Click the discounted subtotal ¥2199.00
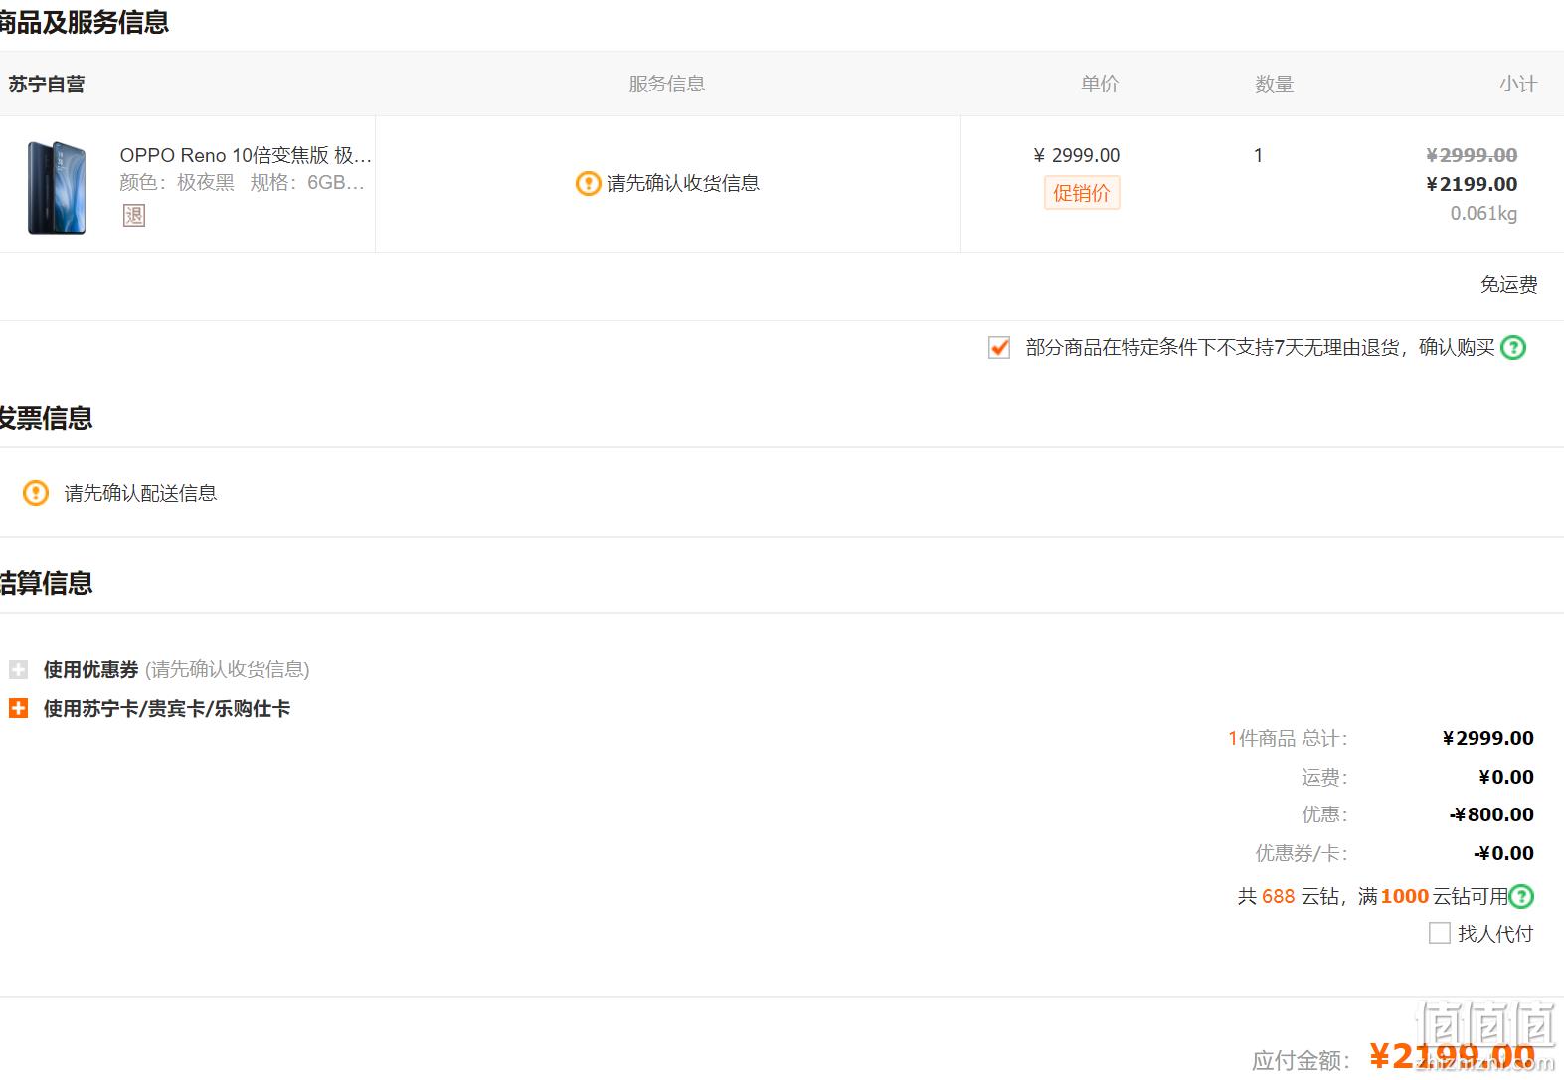The image size is (1564, 1080). point(1472,184)
